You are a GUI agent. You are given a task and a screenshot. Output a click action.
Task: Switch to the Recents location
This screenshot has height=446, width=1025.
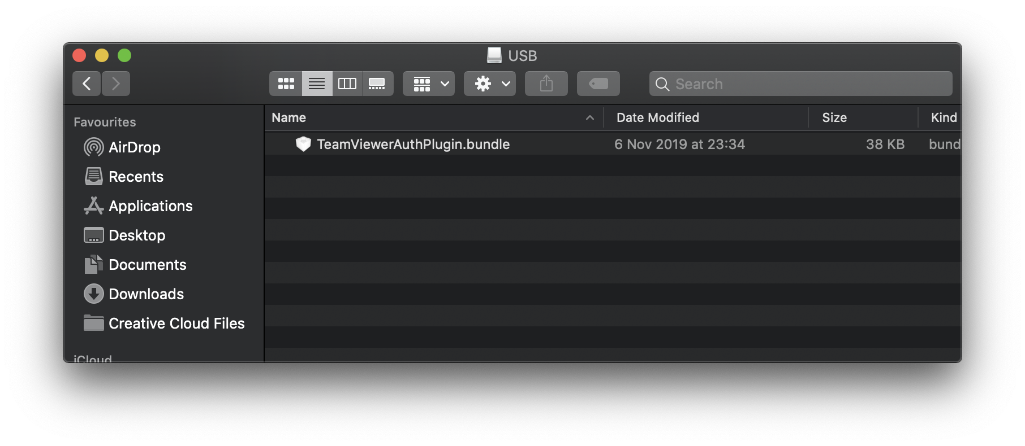coord(136,176)
